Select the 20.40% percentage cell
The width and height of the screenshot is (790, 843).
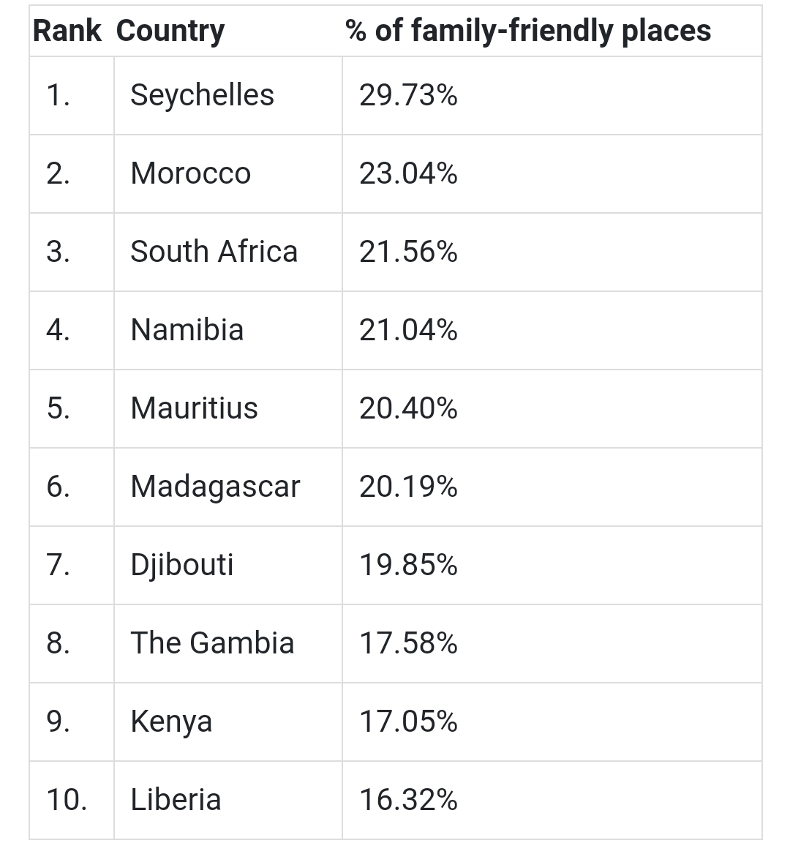(408, 408)
